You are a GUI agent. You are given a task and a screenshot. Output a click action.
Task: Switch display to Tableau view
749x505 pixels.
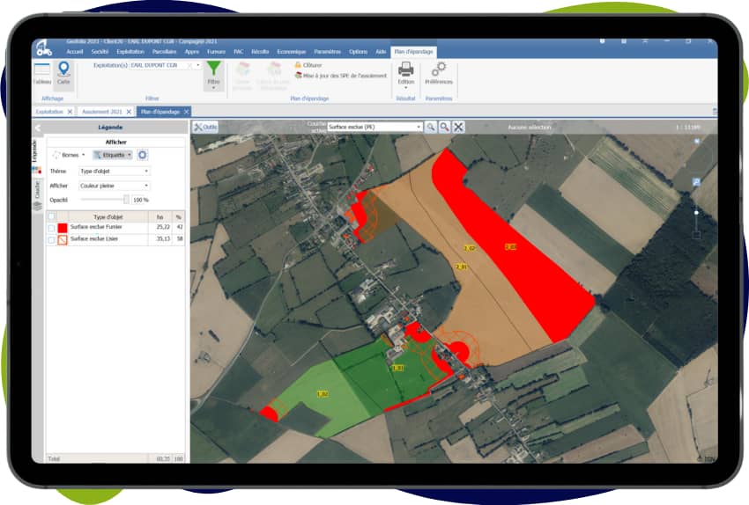[42, 73]
